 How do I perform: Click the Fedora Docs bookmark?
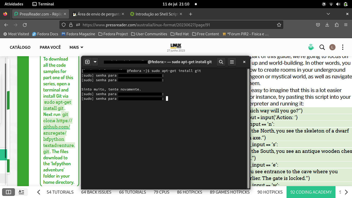[x=45, y=34]
